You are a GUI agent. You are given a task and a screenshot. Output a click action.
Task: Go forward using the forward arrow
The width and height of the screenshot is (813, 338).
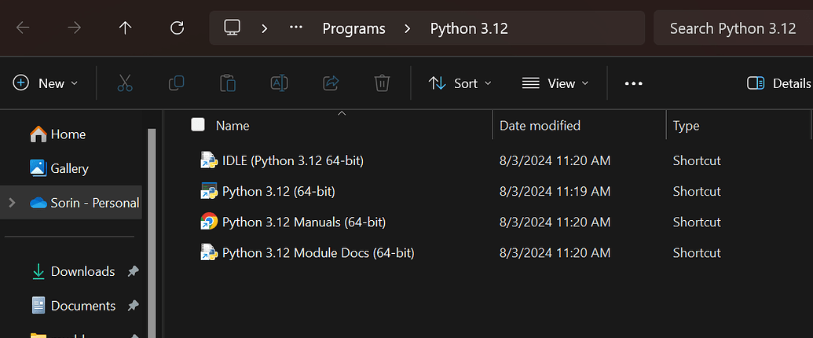pyautogui.click(x=74, y=28)
